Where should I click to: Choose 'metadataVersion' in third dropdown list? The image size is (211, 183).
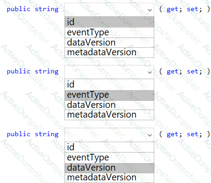point(109,178)
